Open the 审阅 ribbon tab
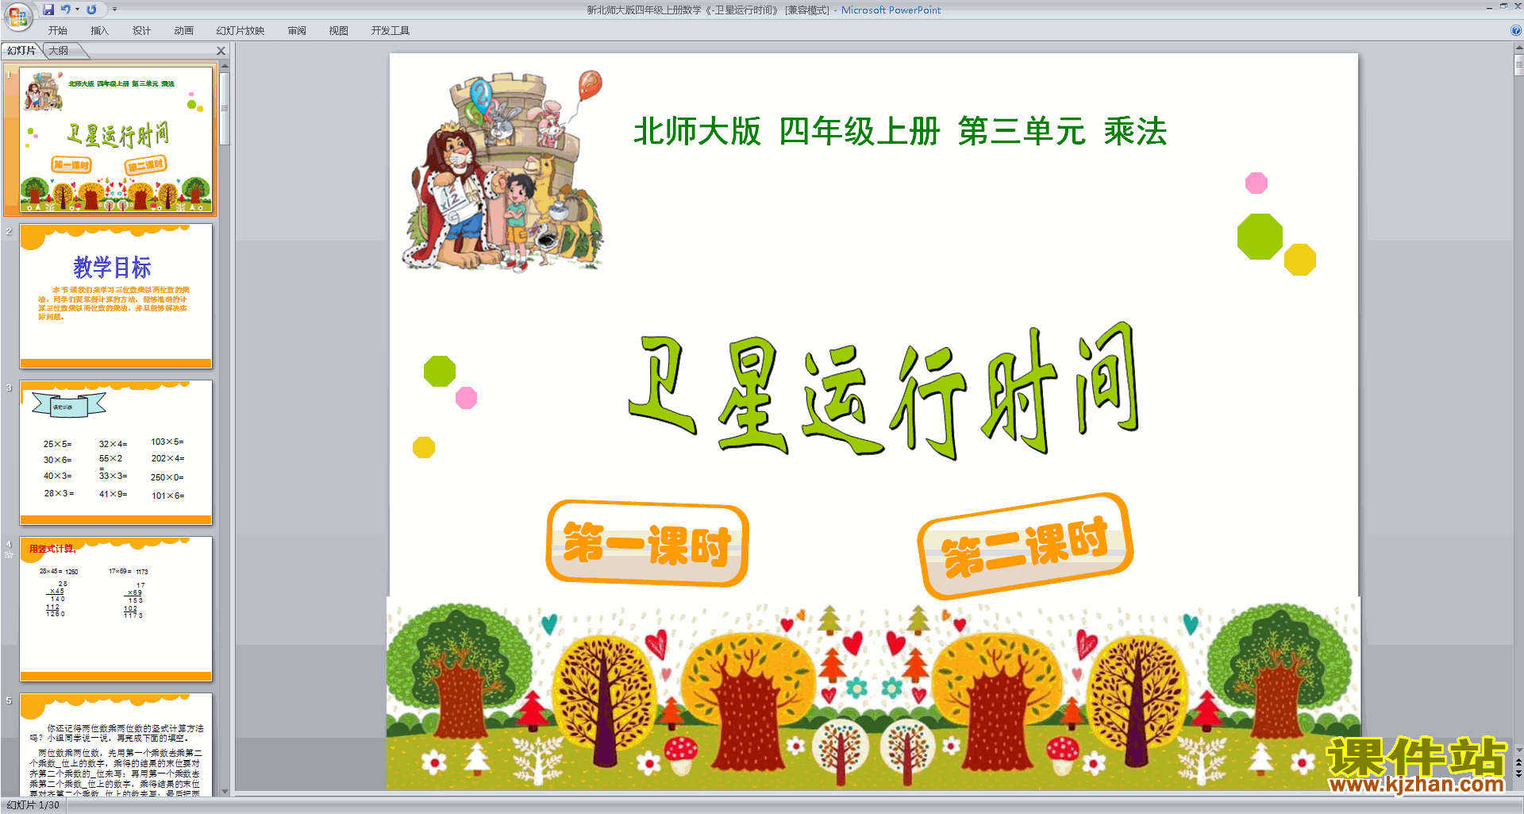1524x814 pixels. [x=297, y=31]
